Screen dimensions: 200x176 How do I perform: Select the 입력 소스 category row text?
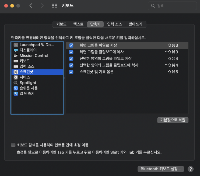(27, 66)
